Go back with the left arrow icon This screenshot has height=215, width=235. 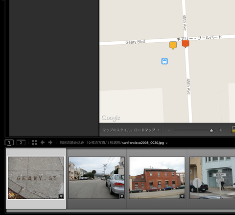click(43, 142)
